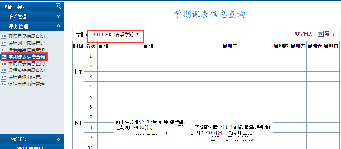Open 开课目录信息查询 menu item
The image size is (341, 149).
pyautogui.click(x=26, y=37)
